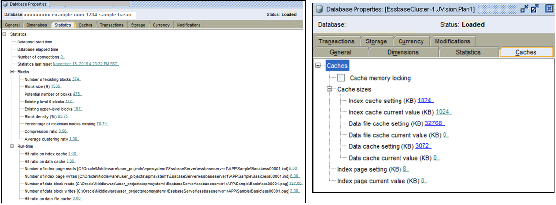Click the Average clustering ratio value 1.00
556x205 pixels.
[74, 139]
